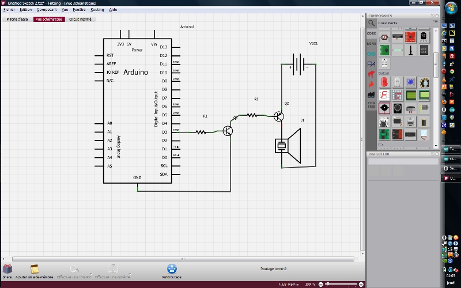Switch to Circuit imprimé view
This screenshot has height=288, width=461.
pos(80,19)
